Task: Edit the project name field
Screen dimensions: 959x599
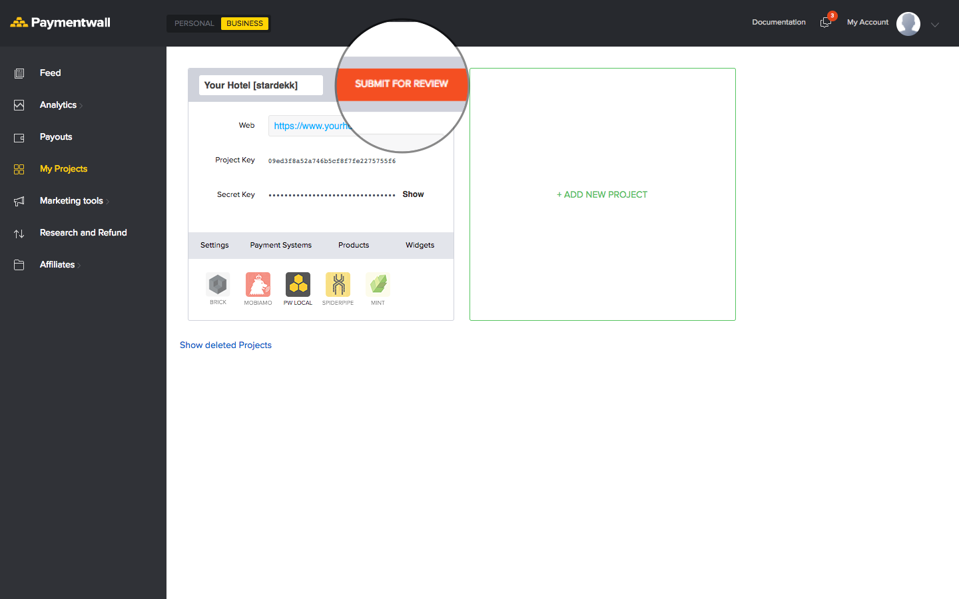Action: pyautogui.click(x=260, y=85)
